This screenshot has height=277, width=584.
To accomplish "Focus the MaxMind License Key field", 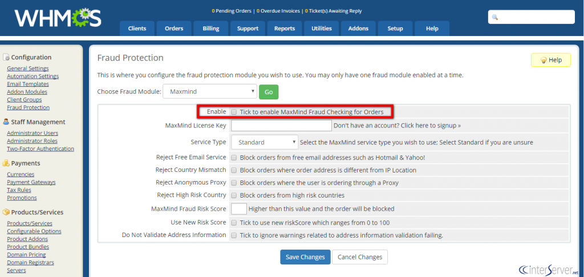I will coord(281,125).
